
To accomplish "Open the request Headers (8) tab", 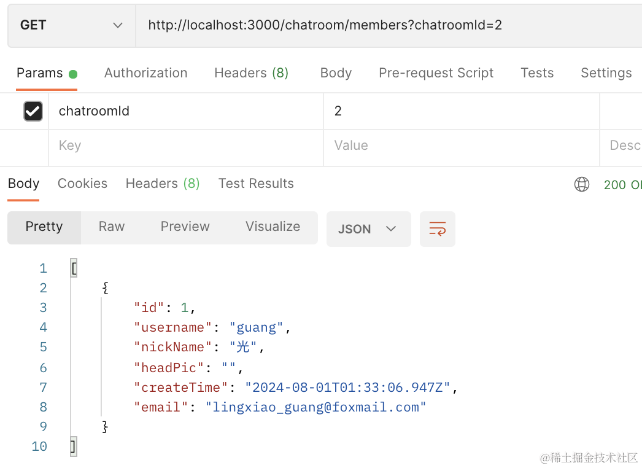I will coord(251,73).
